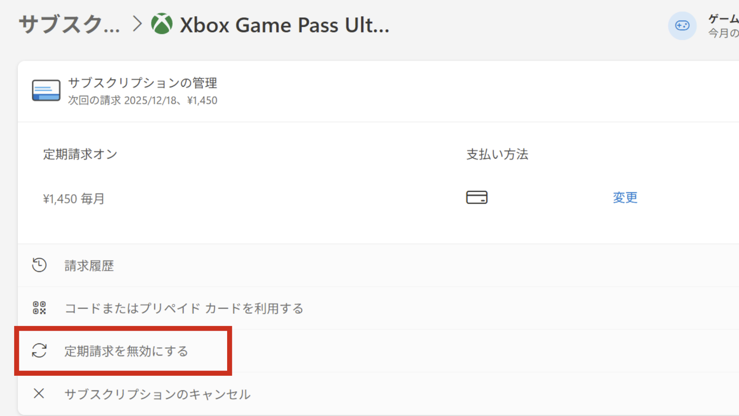Click the circular arrows recurring billing icon
Viewport: 739px width, 416px height.
[39, 350]
